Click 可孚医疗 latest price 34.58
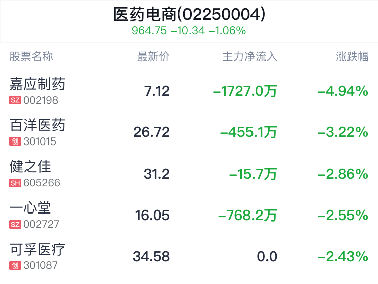The width and height of the screenshot is (378, 284). pyautogui.click(x=151, y=256)
